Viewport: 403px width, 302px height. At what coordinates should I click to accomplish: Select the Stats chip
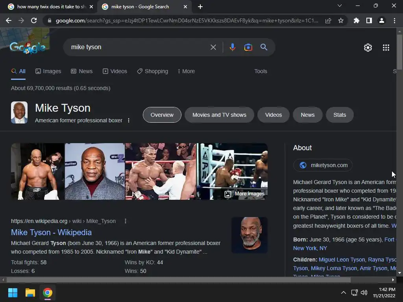pyautogui.click(x=340, y=115)
